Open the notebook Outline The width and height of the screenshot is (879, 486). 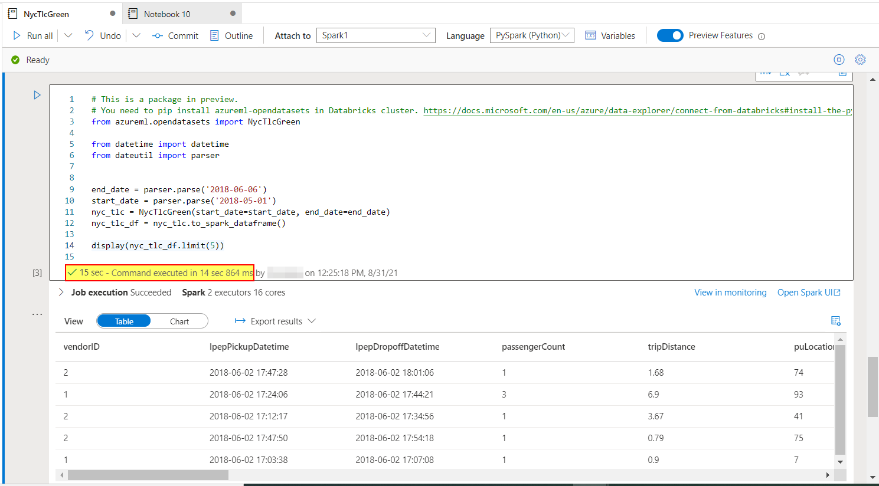pyautogui.click(x=231, y=35)
